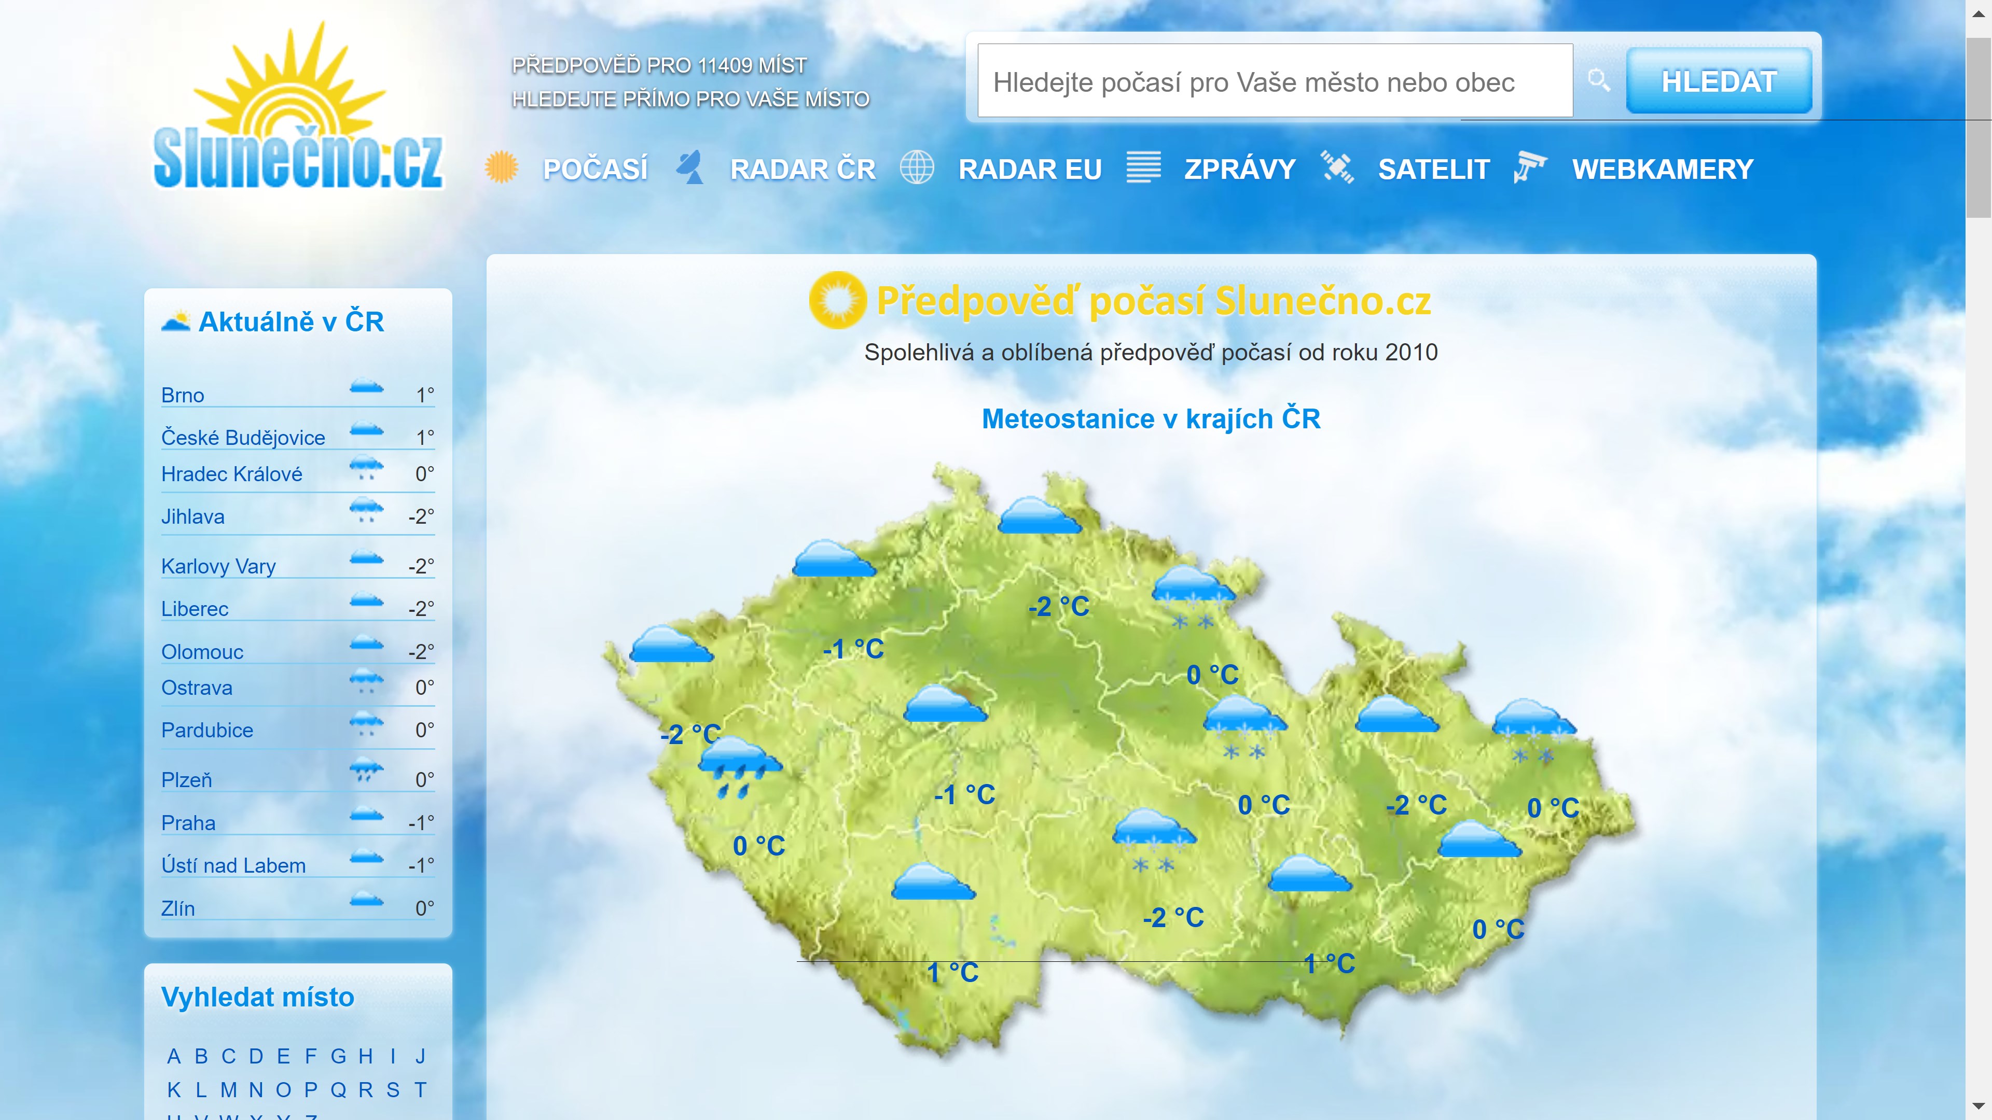Open the ZPRÁVY menu item
1992x1120 pixels.
point(1240,169)
